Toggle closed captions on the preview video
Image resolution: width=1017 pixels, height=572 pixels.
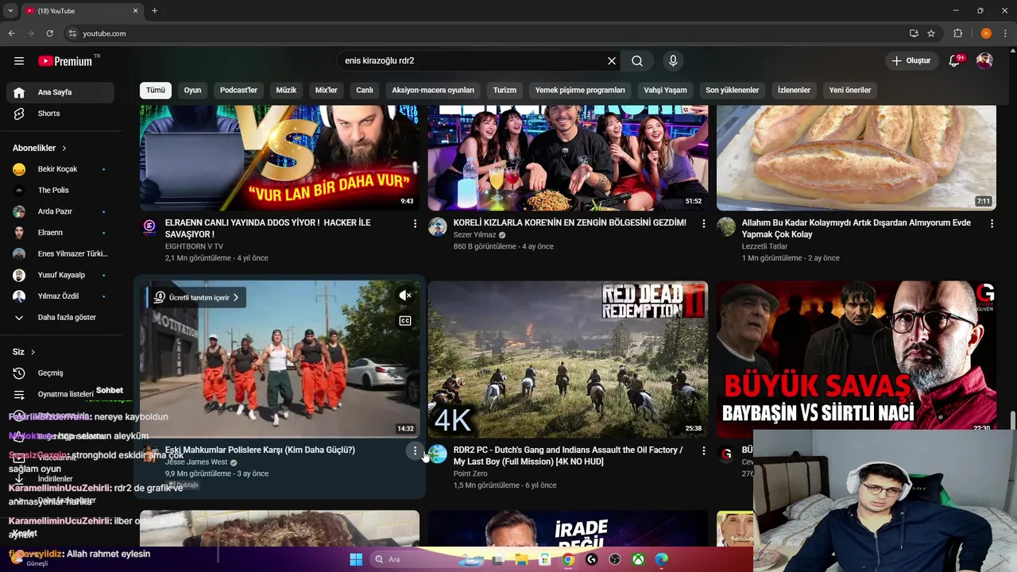tap(405, 321)
